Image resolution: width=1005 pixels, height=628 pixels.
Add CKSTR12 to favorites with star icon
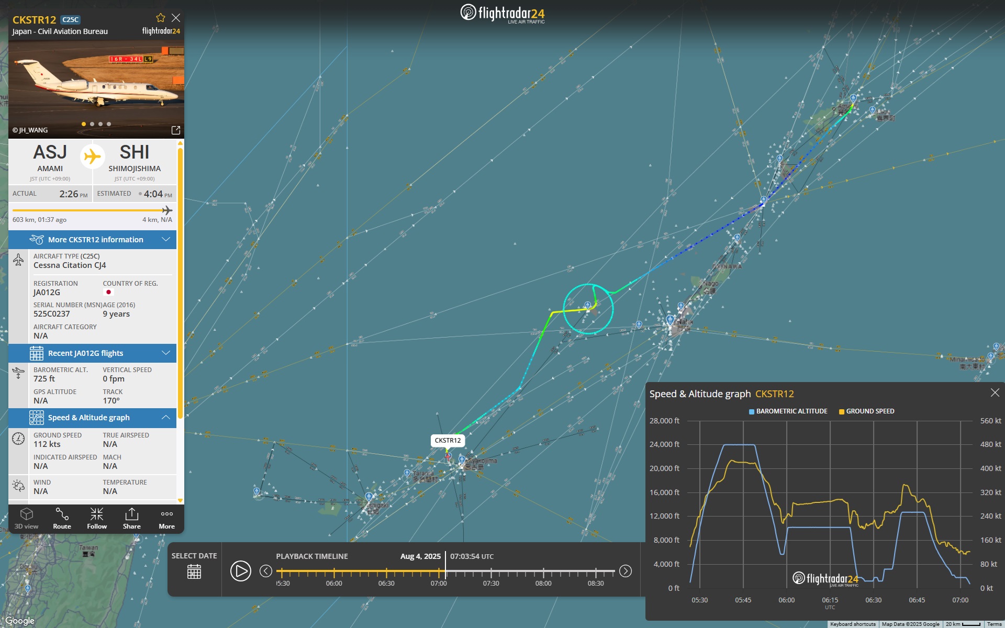tap(161, 18)
